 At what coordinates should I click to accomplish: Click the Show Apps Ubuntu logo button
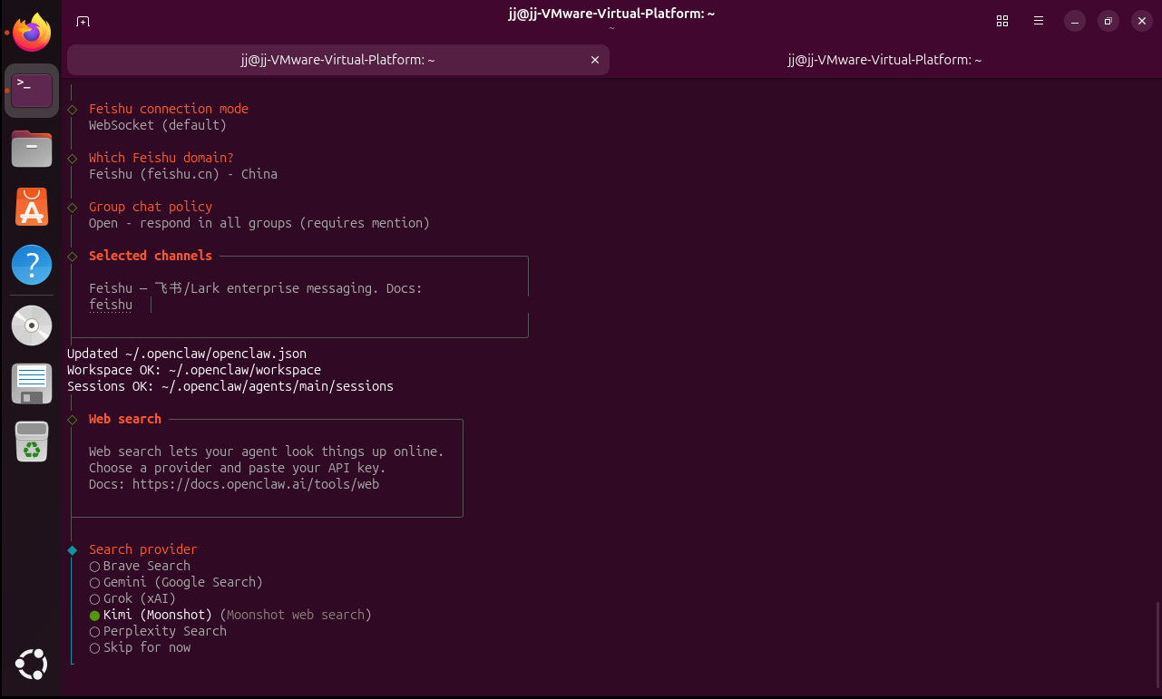[32, 665]
